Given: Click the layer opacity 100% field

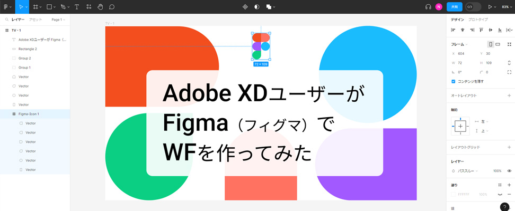Looking at the screenshot, I should coord(498,171).
